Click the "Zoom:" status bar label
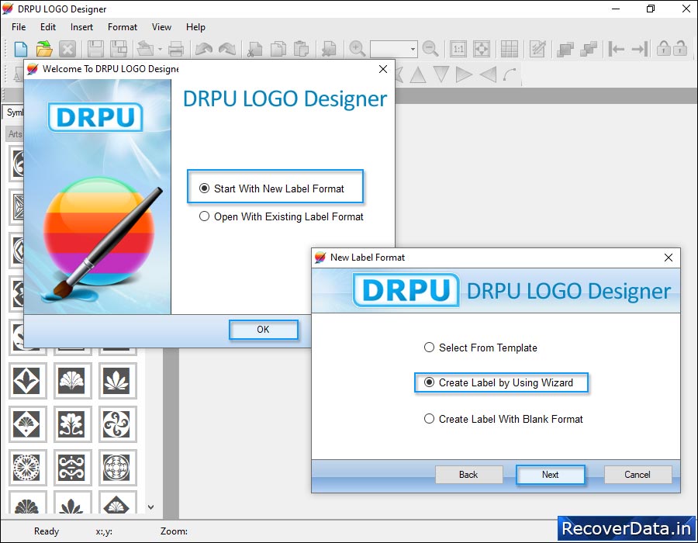698x543 pixels. pos(174,531)
